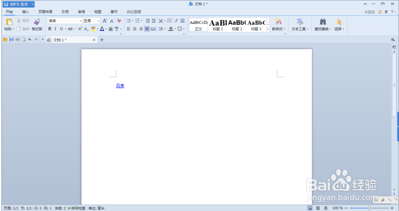
Task: Decrease font size with the A- icon
Action: (x=112, y=21)
